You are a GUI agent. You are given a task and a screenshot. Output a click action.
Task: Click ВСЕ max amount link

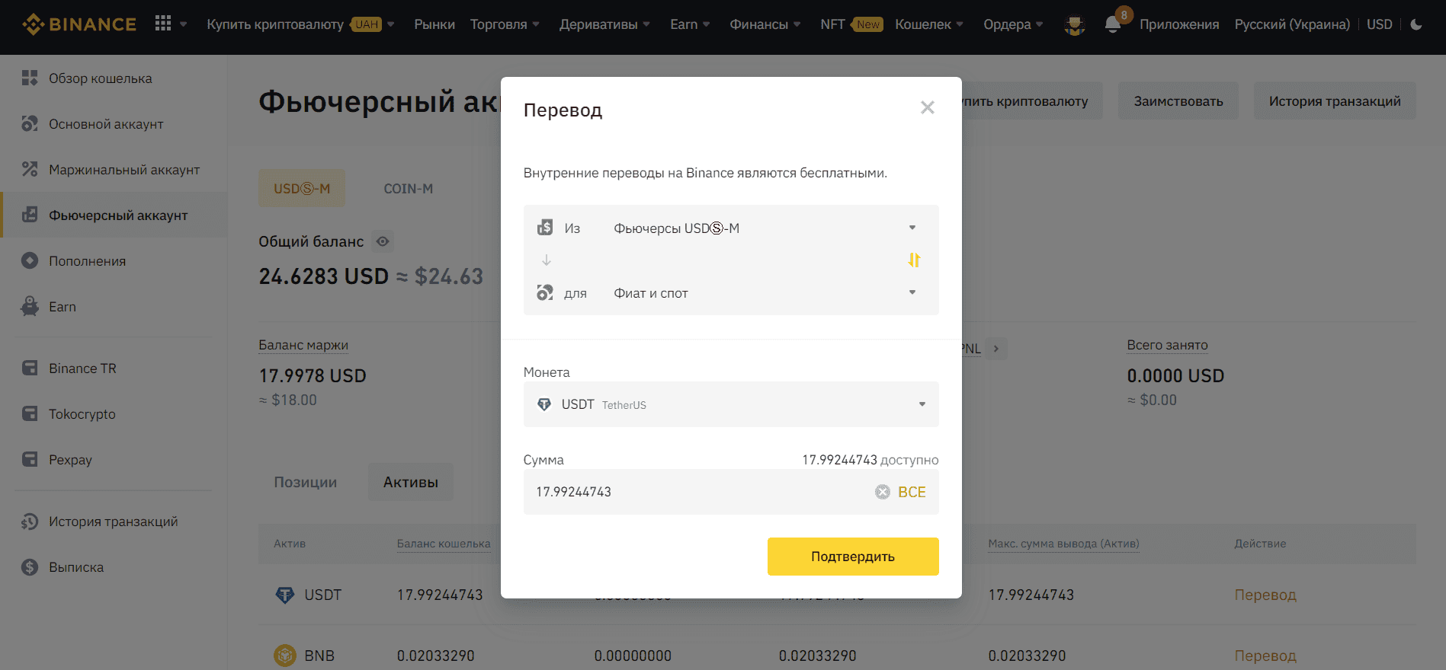[x=912, y=492]
